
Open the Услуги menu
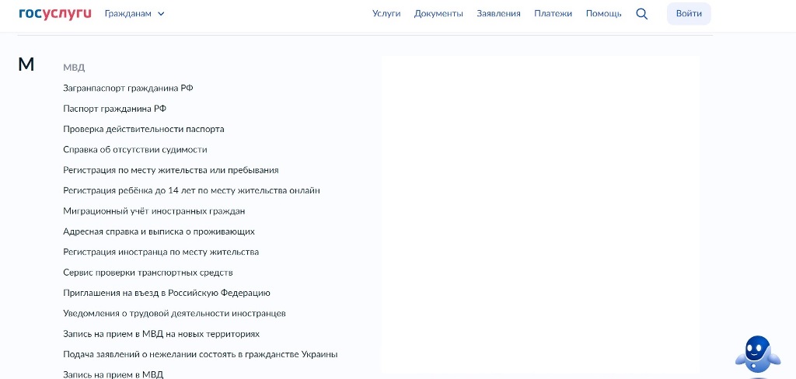tap(386, 13)
